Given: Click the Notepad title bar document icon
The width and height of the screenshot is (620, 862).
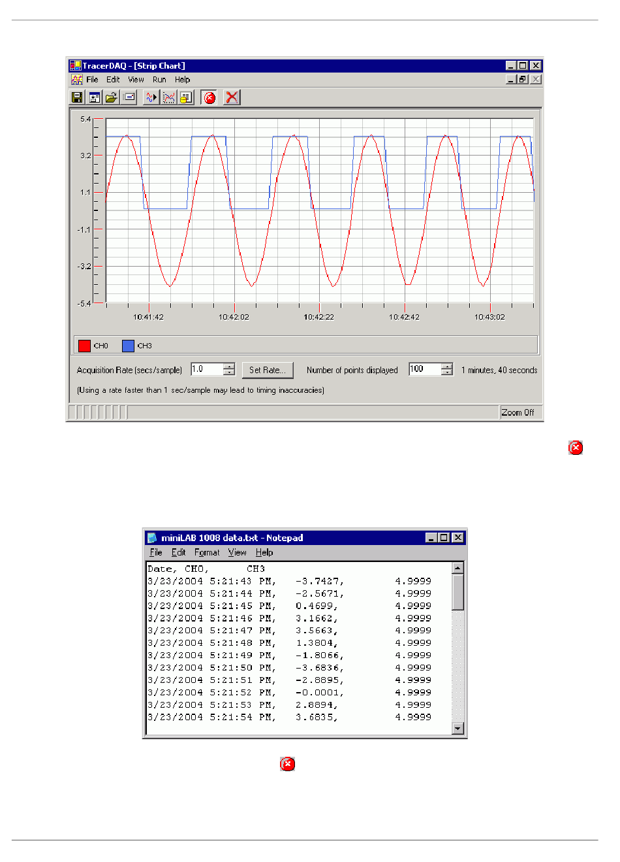Looking at the screenshot, I should [x=152, y=538].
